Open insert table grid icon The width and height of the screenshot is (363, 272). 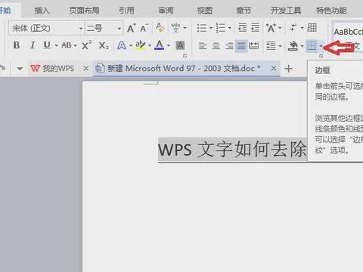pos(312,27)
